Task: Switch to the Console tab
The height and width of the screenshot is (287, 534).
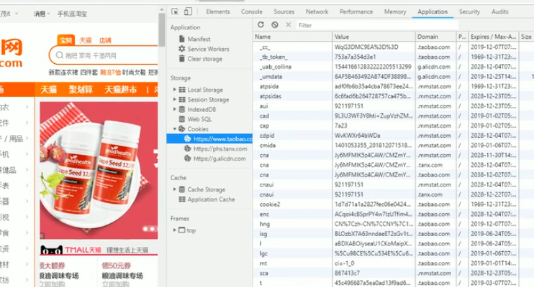Action: coord(252,11)
